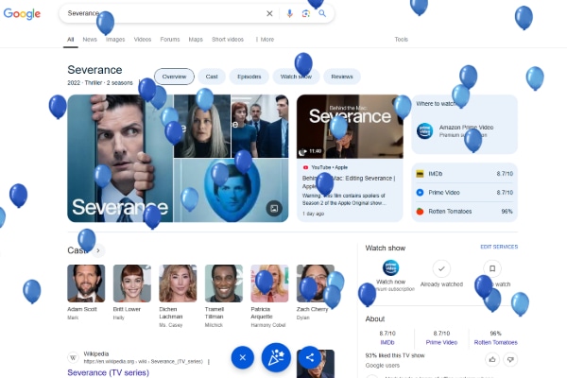
Task: Click Prime Video Watch now icon
Action: click(390, 268)
